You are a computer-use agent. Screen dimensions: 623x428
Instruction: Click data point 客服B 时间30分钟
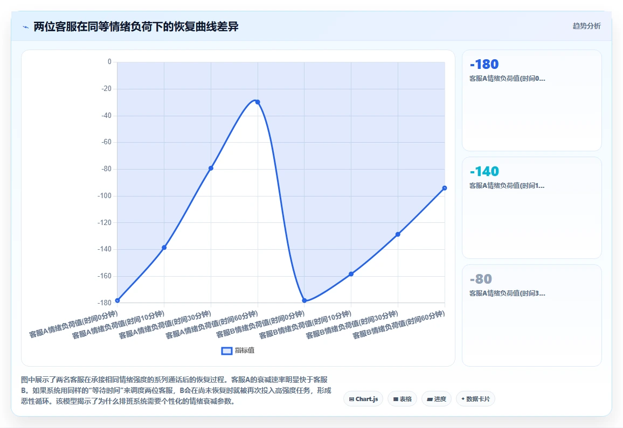pos(398,234)
